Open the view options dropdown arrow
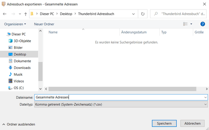 click(191, 24)
